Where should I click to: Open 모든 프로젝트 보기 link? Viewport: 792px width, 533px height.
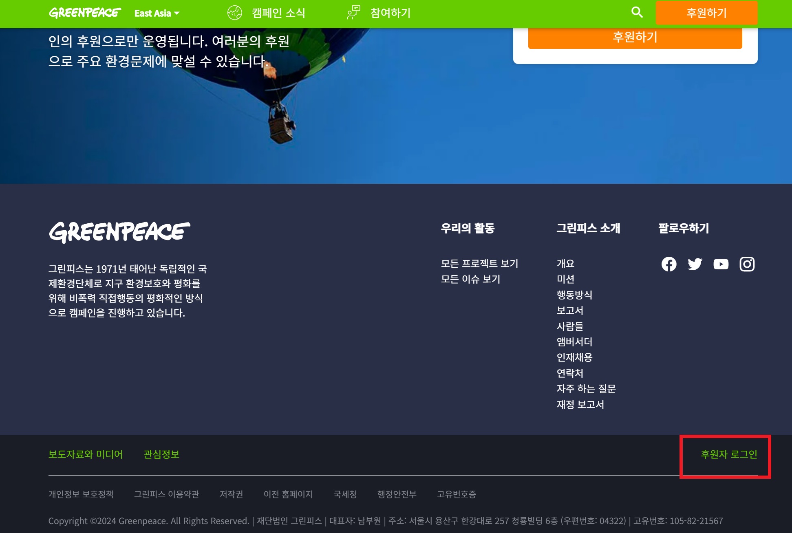pyautogui.click(x=479, y=264)
